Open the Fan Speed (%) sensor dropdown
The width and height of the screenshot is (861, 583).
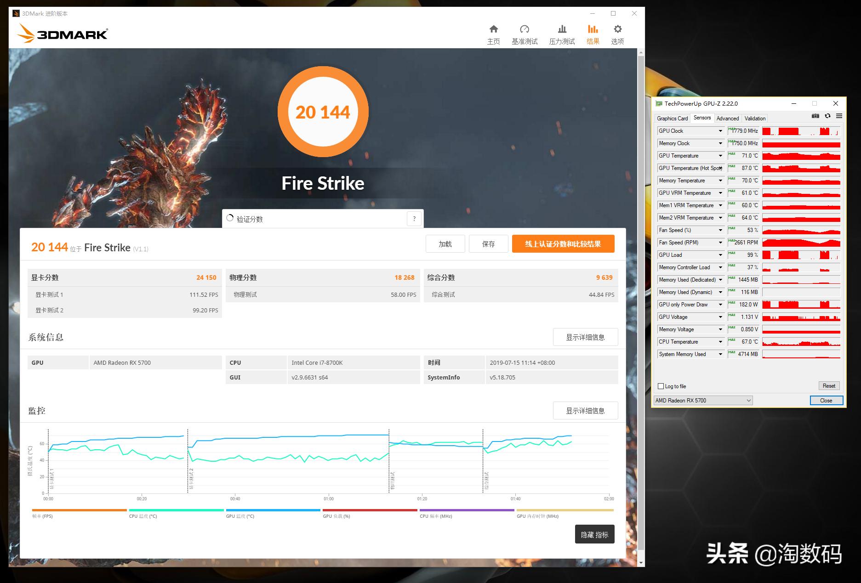720,230
